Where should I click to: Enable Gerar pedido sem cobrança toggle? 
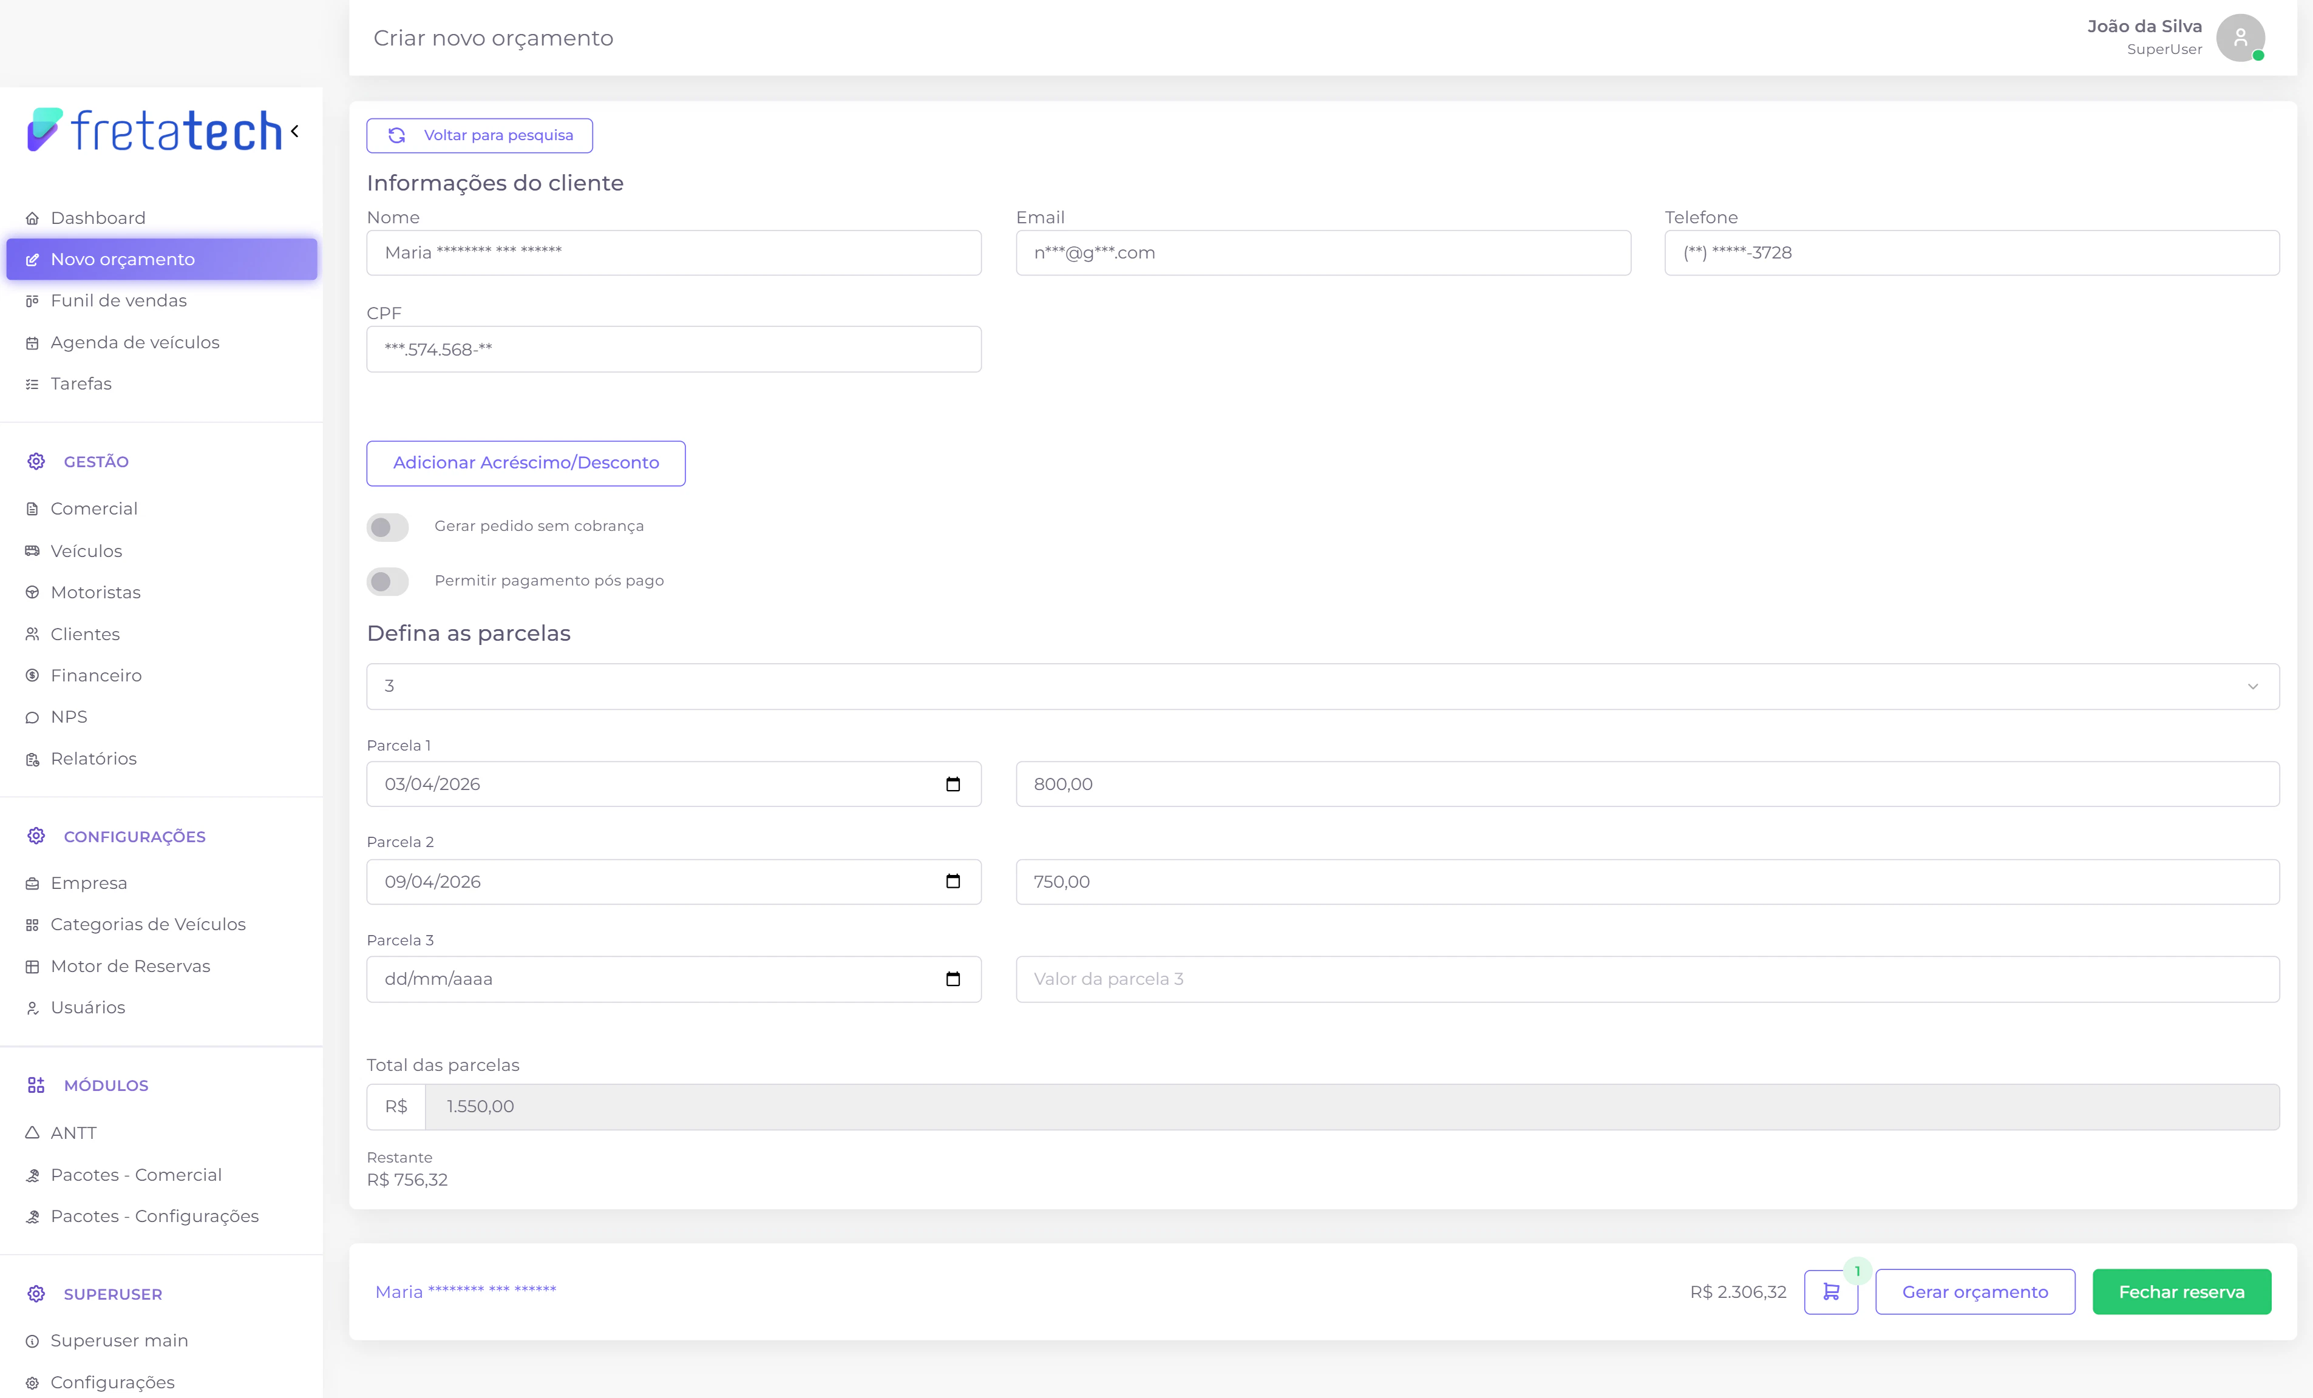point(388,527)
